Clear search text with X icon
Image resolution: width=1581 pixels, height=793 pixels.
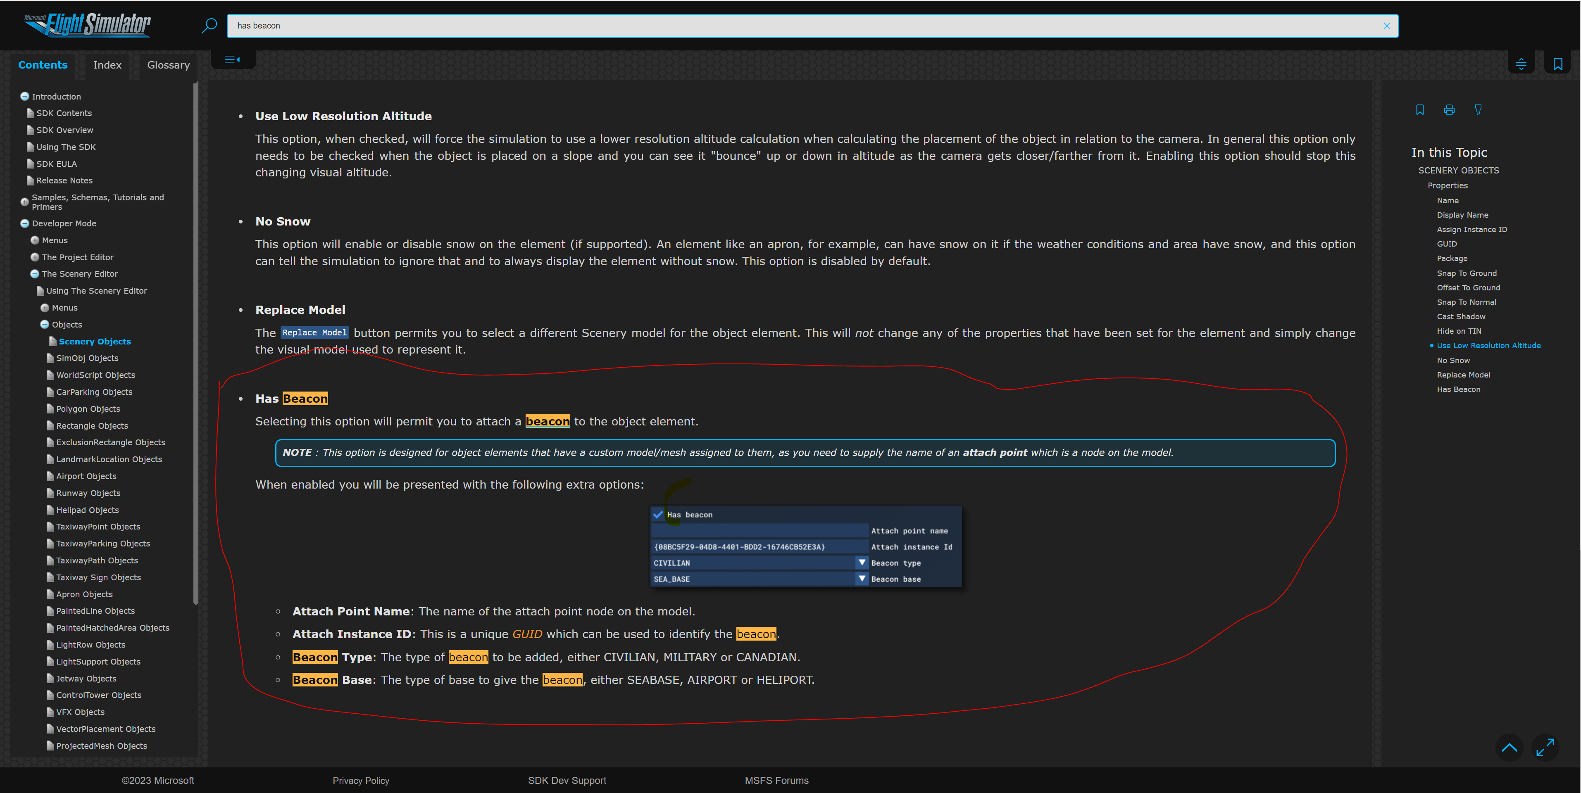[x=1386, y=26]
